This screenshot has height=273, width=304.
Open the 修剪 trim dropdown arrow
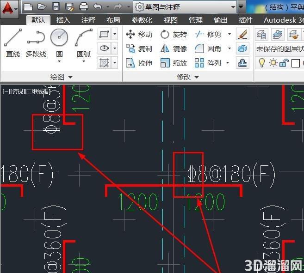230,34
